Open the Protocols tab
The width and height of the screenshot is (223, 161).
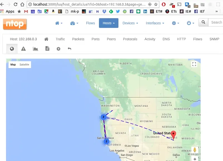(x=130, y=39)
